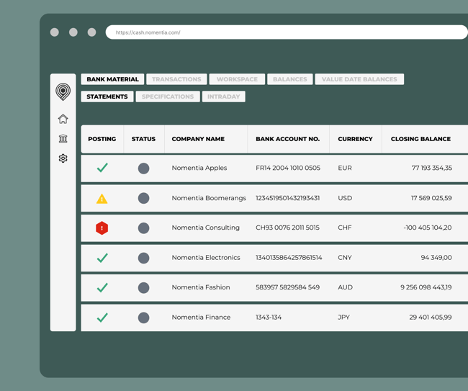Sort by the Posting column header

click(x=102, y=139)
